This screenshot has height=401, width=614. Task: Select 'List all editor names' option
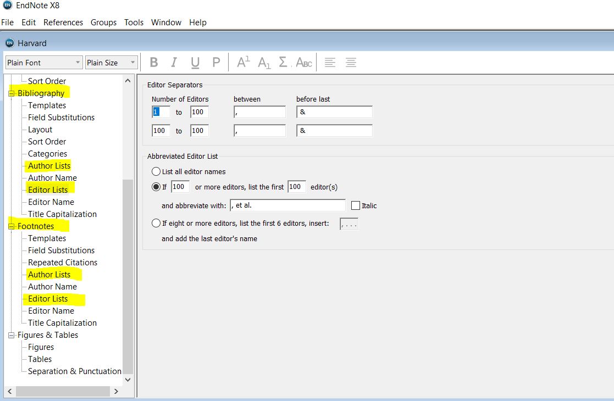[156, 171]
